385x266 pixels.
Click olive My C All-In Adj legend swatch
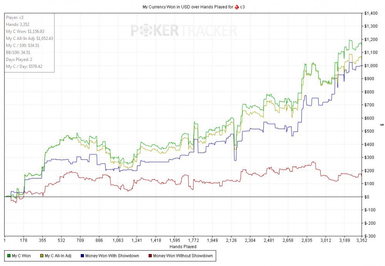point(41,256)
